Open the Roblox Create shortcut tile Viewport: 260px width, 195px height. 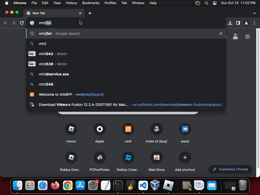[x=128, y=161]
